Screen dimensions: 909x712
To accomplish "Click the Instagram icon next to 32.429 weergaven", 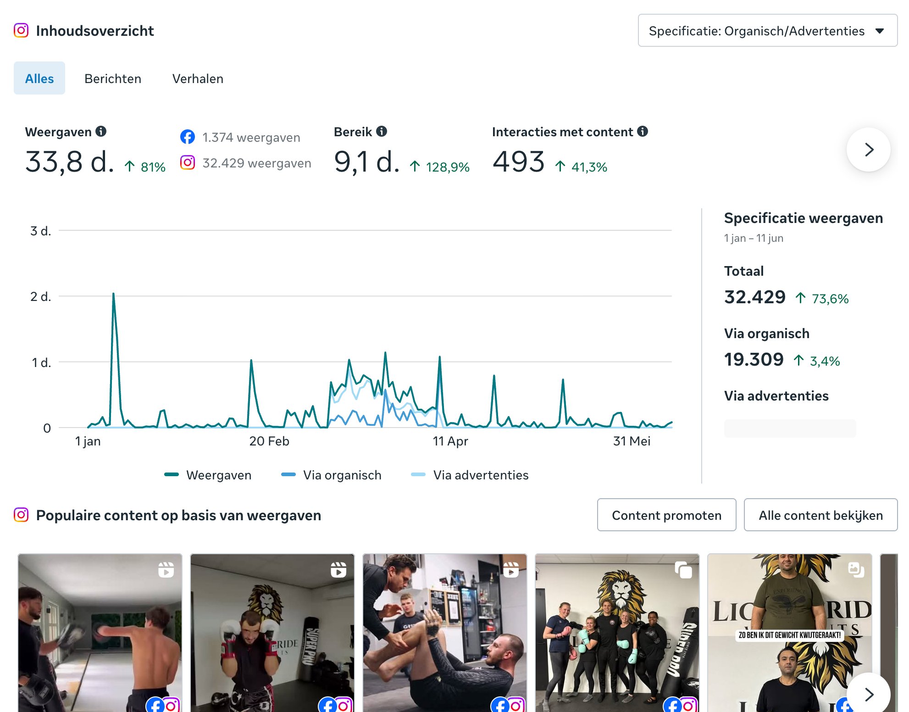I will pyautogui.click(x=187, y=162).
